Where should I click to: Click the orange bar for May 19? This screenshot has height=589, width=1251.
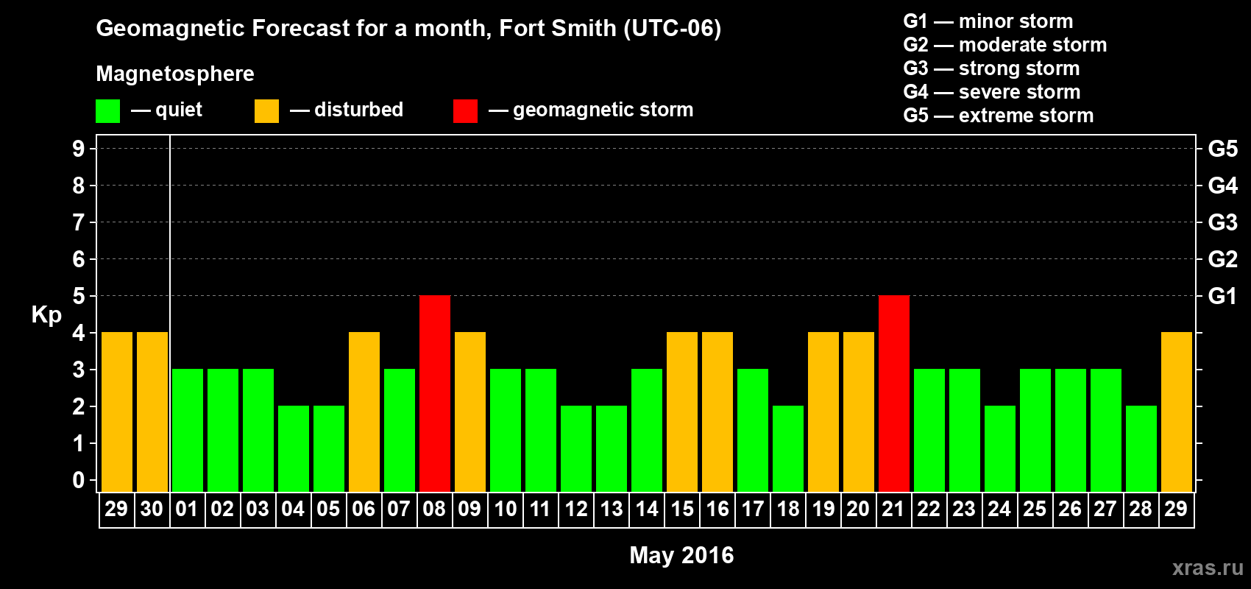click(x=823, y=412)
